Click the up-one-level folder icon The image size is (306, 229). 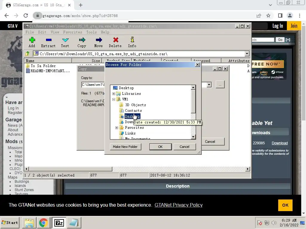click(x=27, y=54)
